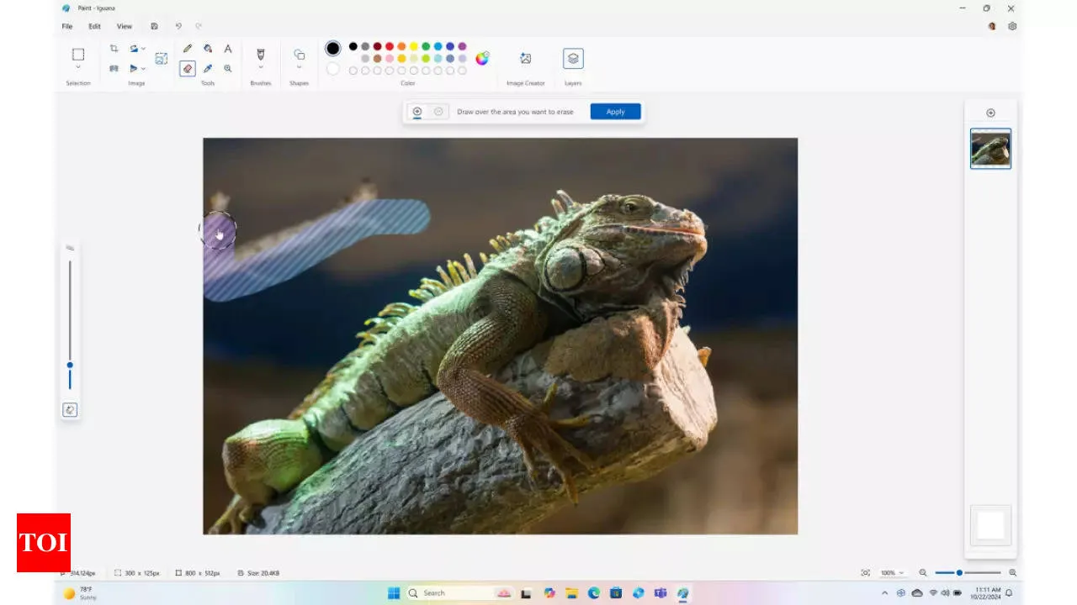Select the Fill bucket tool
Viewport: 1077px width, 605px height.
(208, 49)
